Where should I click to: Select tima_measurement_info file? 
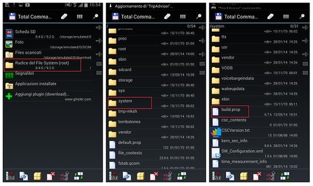point(255,164)
